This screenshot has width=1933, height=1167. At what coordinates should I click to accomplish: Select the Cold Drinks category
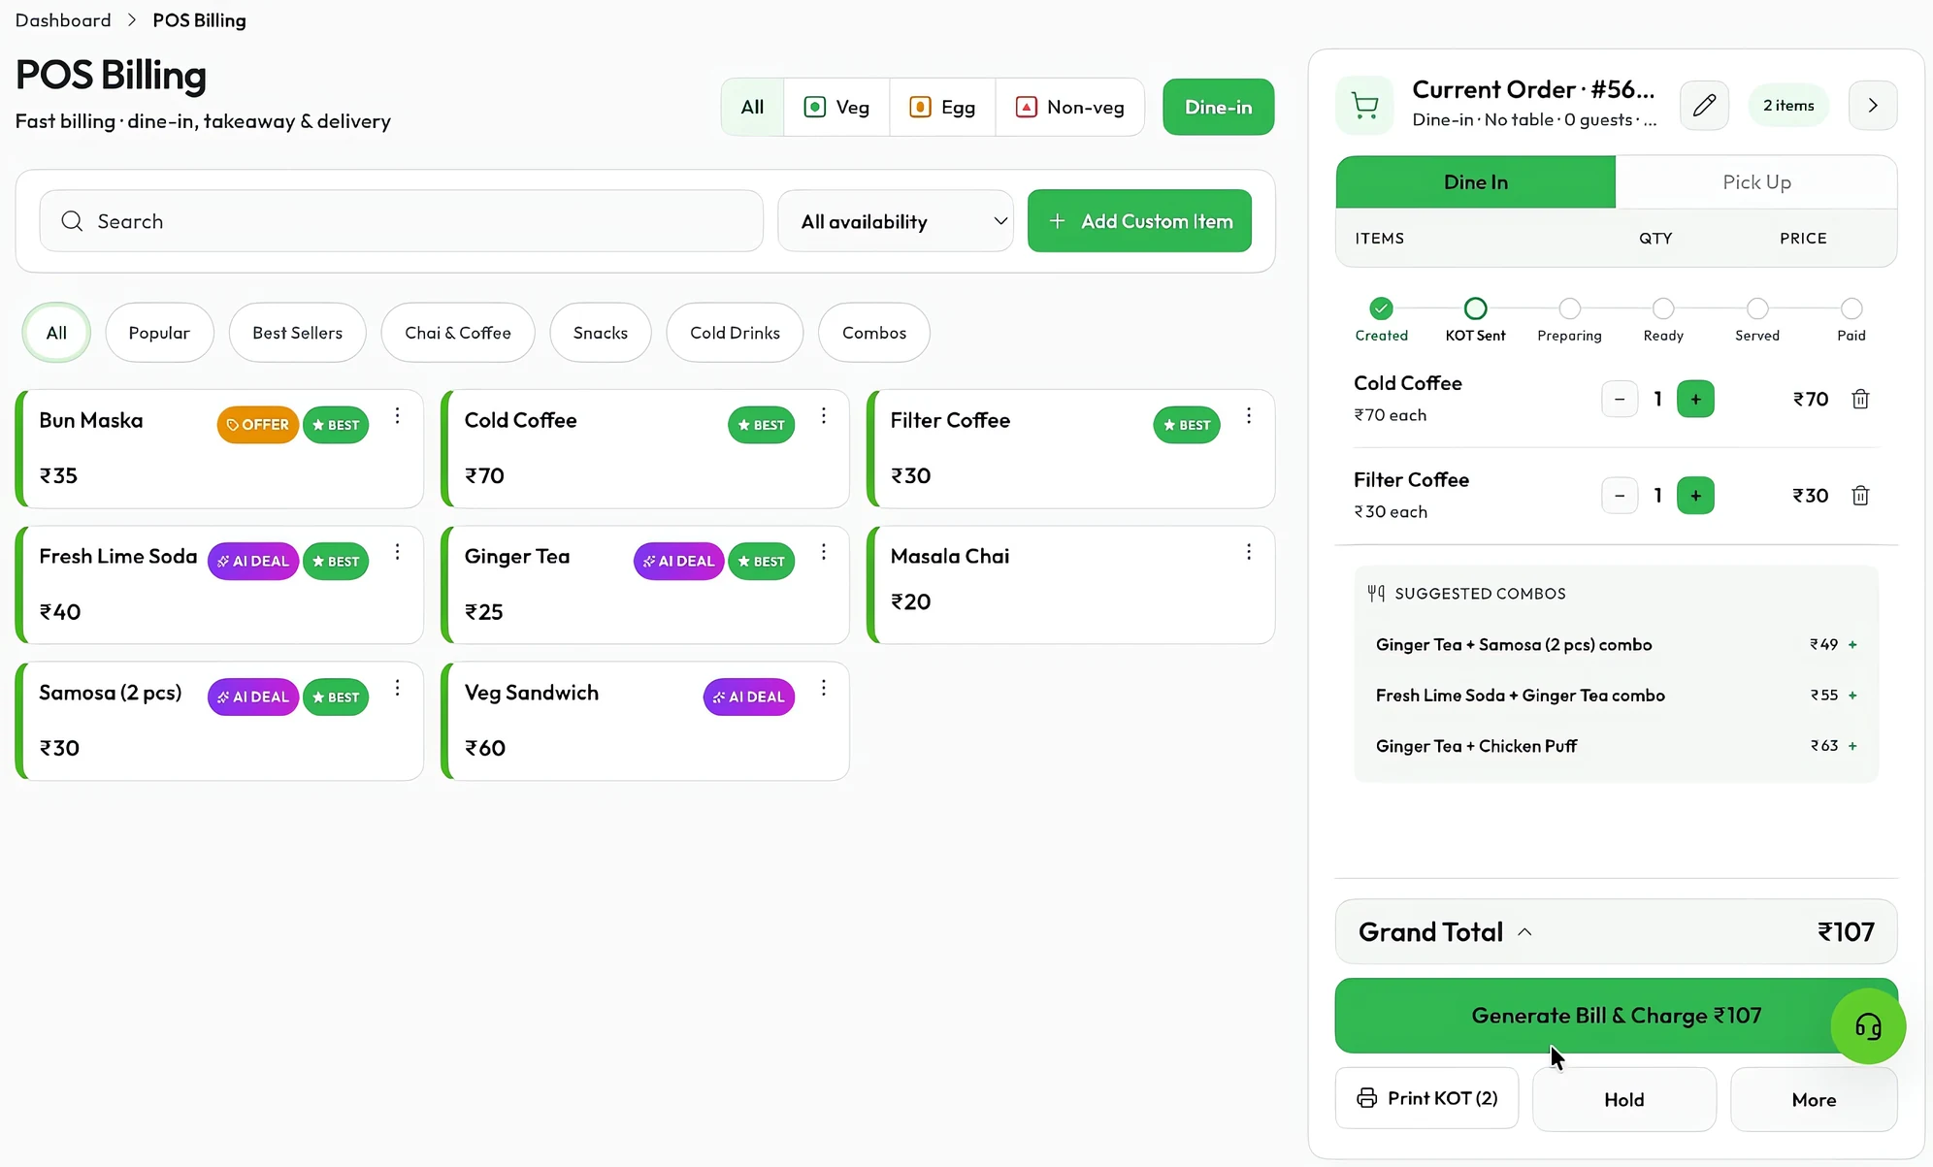point(735,333)
